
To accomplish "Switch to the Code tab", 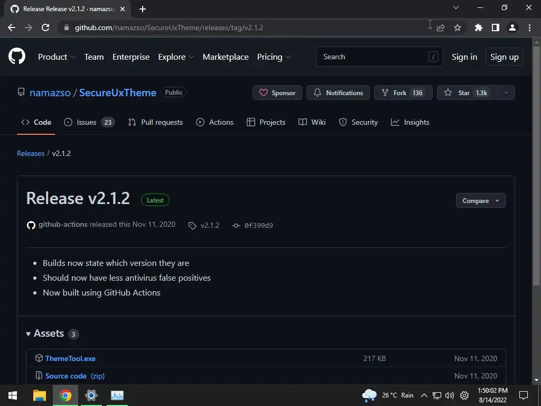I will point(36,122).
